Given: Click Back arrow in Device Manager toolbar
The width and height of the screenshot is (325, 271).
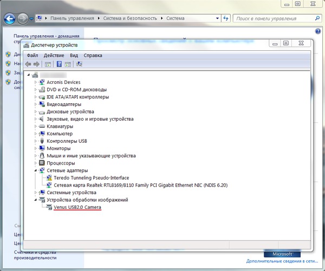Looking at the screenshot, I should 28,64.
